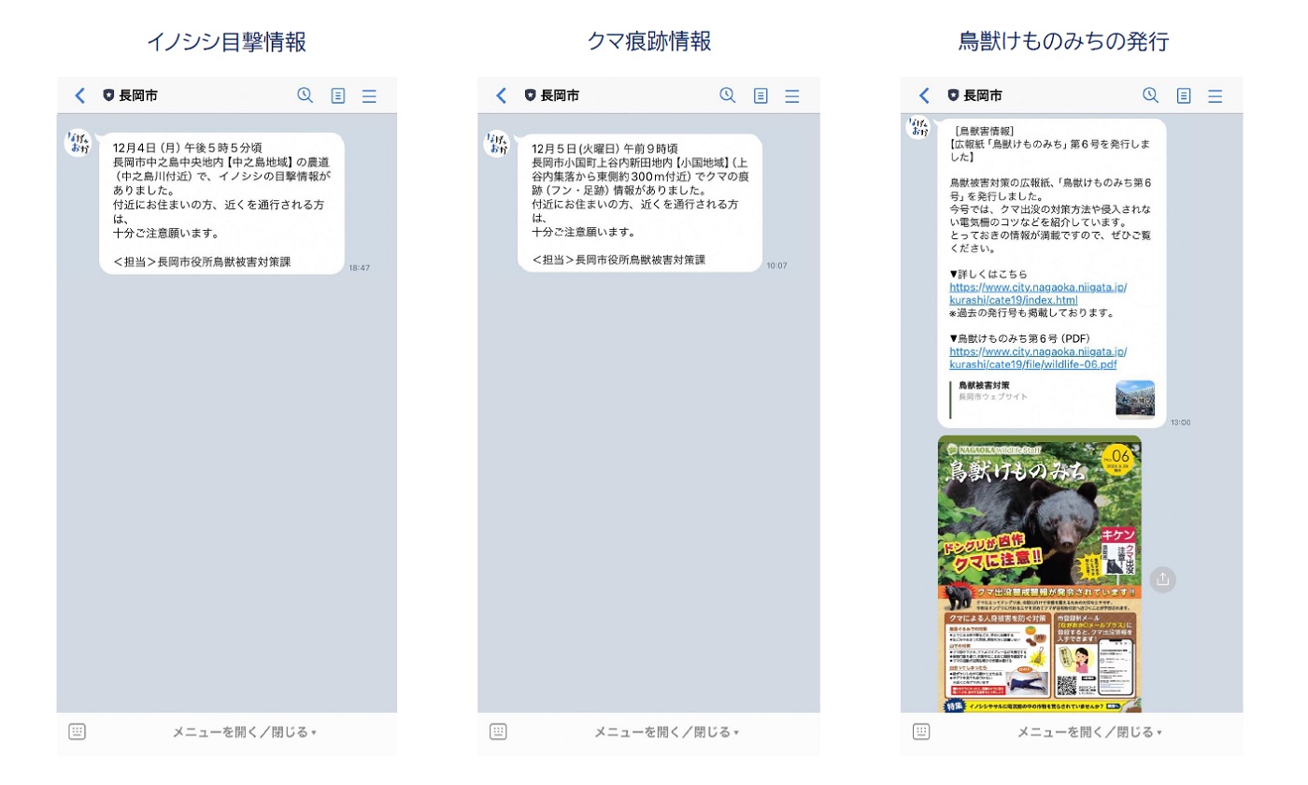The image size is (1308, 785).
Task: Go back in the 鳥獣けものみち chat screen
Action: [x=925, y=95]
